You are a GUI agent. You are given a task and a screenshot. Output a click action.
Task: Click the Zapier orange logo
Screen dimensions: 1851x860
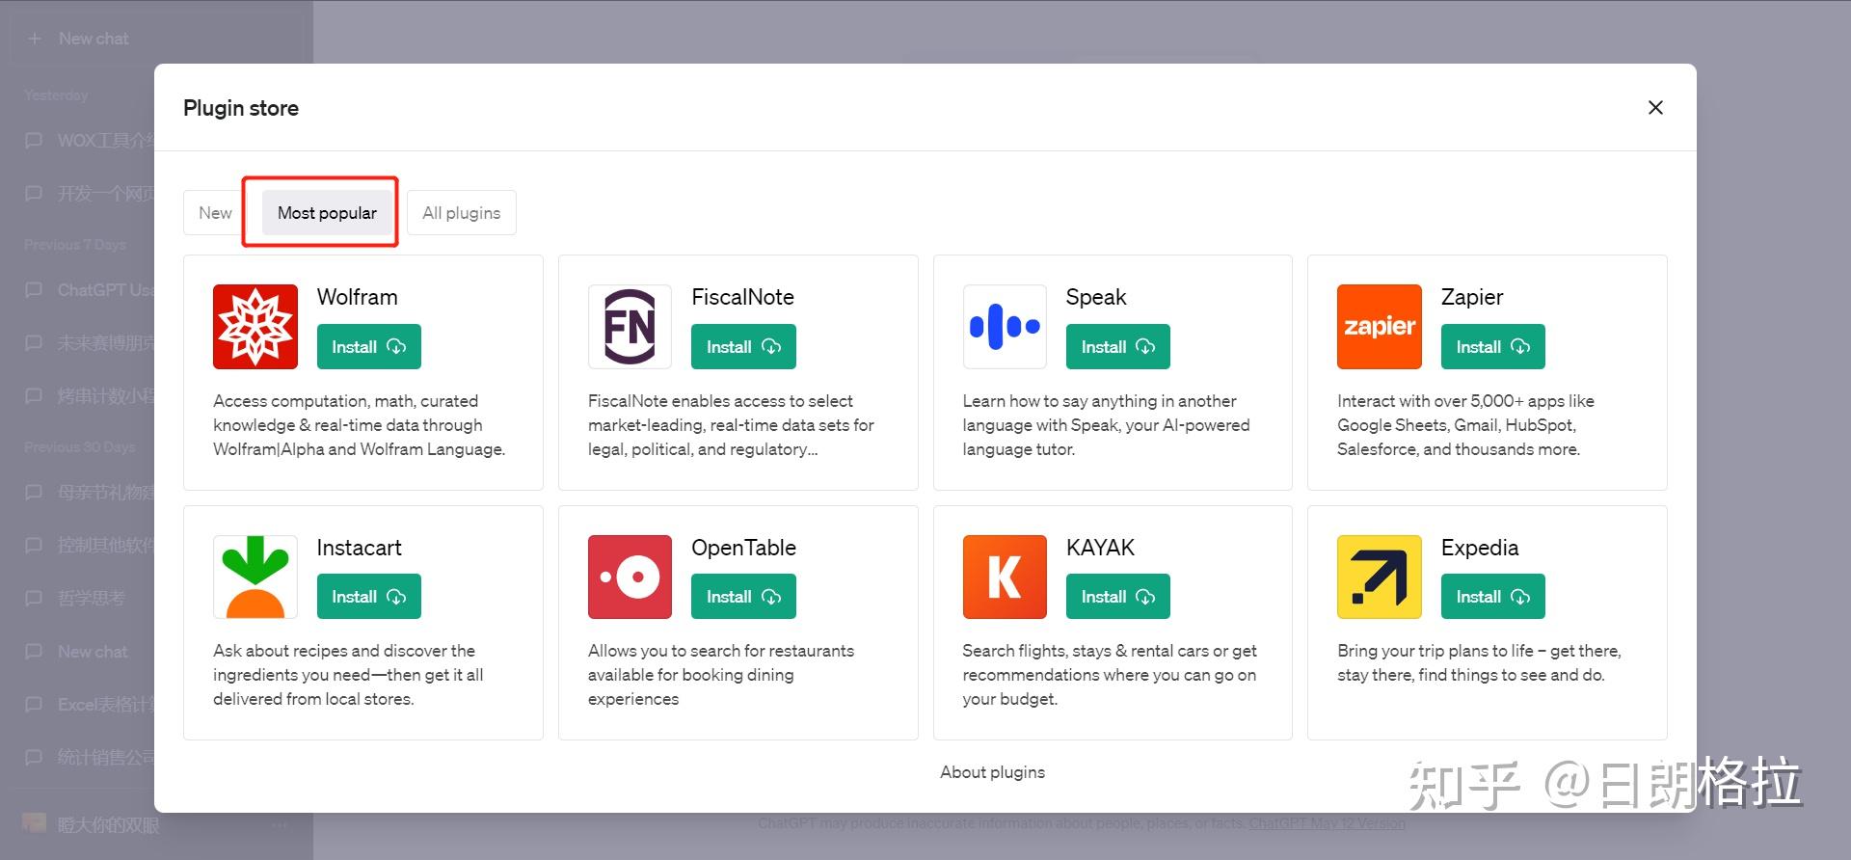pyautogui.click(x=1380, y=327)
